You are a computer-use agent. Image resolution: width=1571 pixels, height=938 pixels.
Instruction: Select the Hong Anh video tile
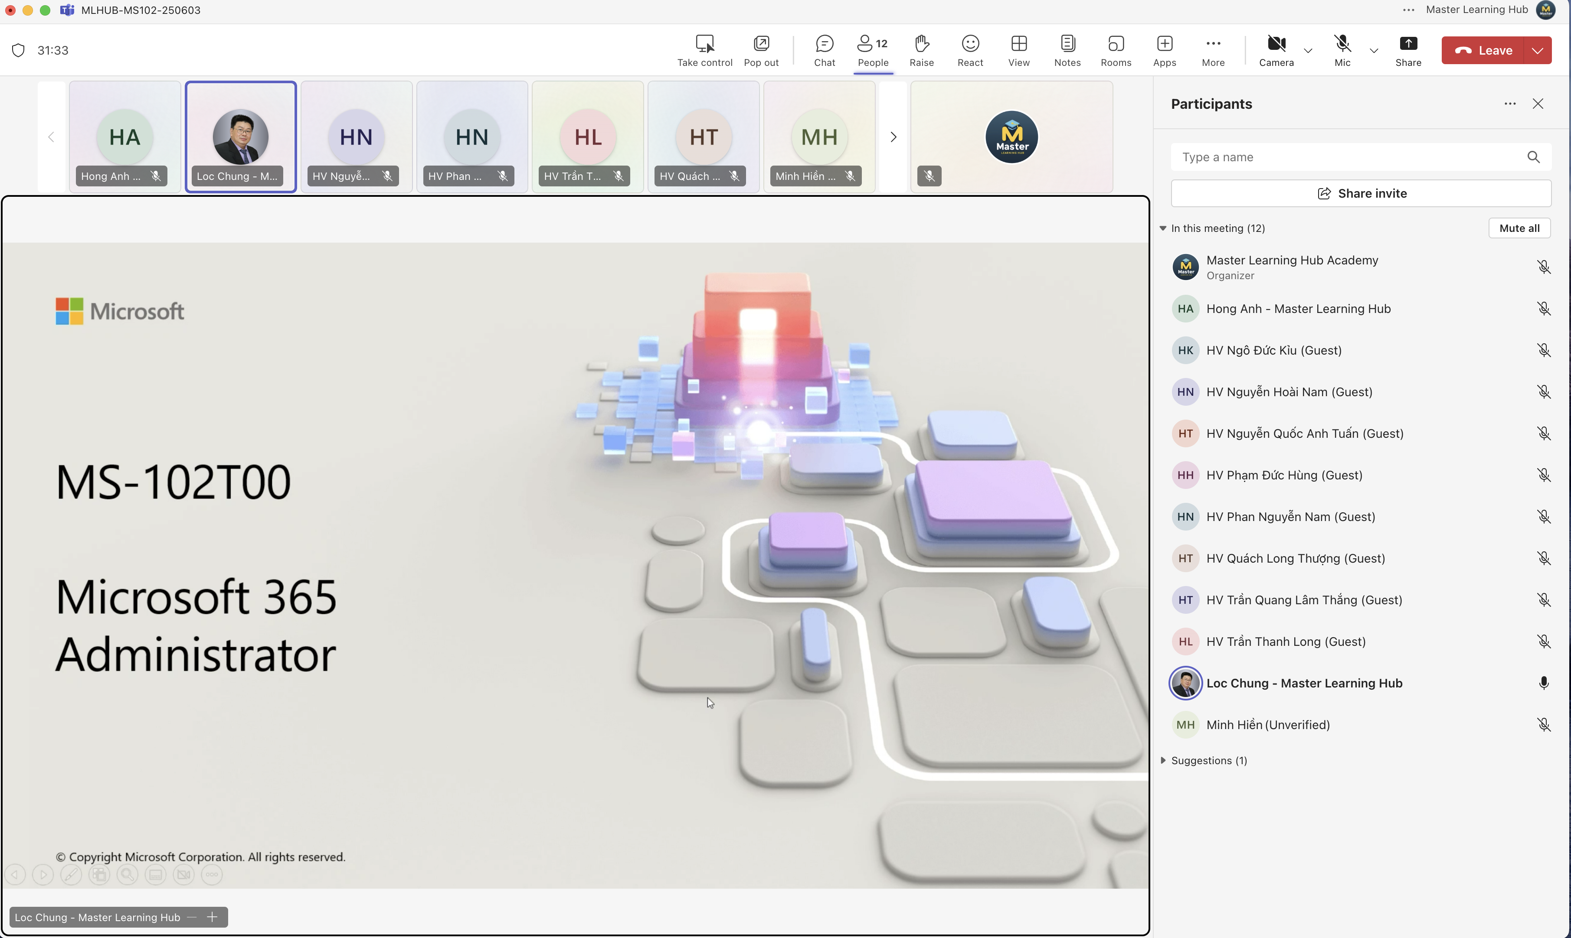tap(124, 137)
